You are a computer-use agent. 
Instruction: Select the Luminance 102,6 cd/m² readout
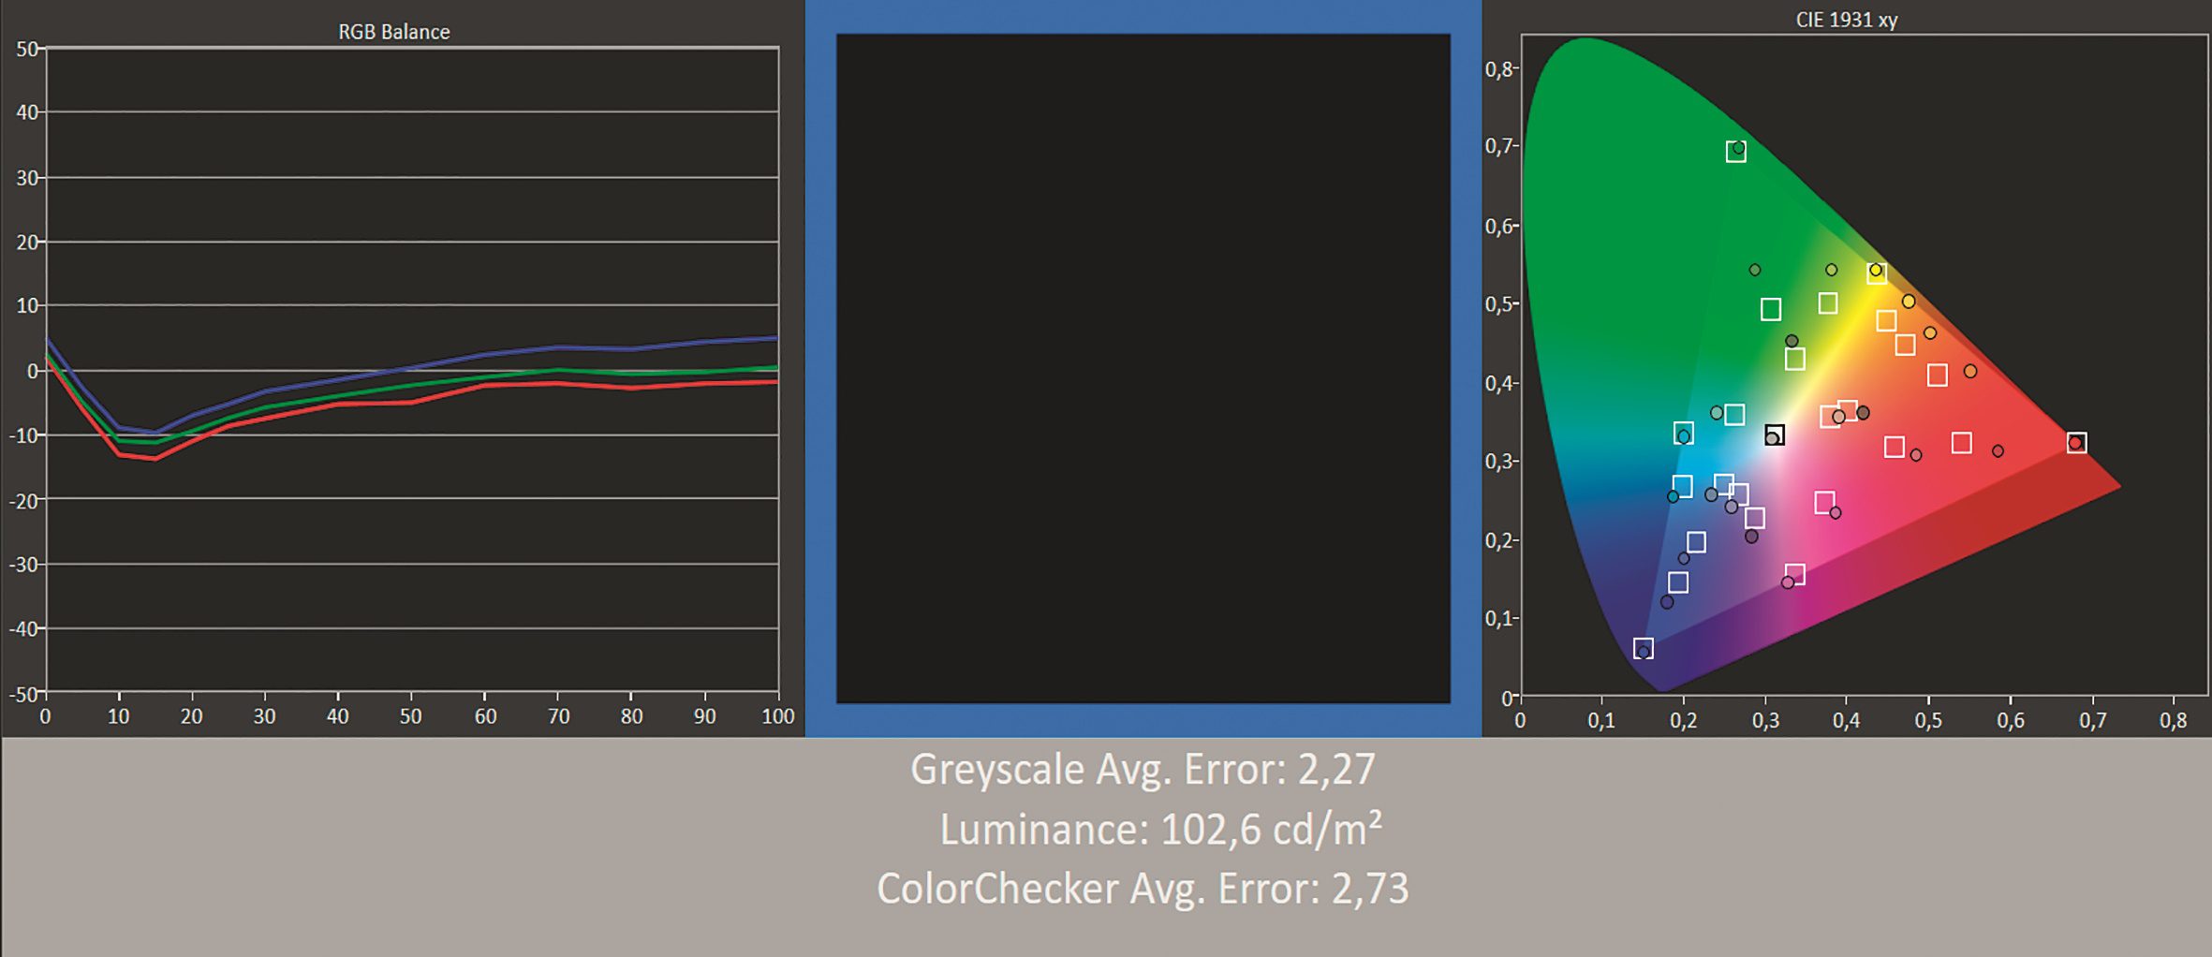click(x=1159, y=830)
